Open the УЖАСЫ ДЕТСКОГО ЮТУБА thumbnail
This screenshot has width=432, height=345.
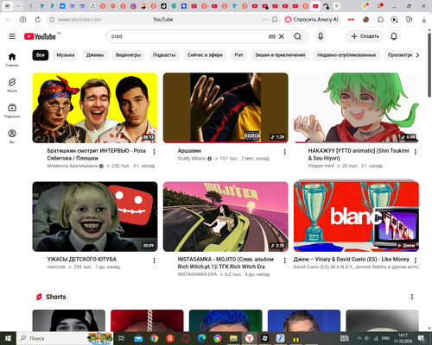click(95, 216)
